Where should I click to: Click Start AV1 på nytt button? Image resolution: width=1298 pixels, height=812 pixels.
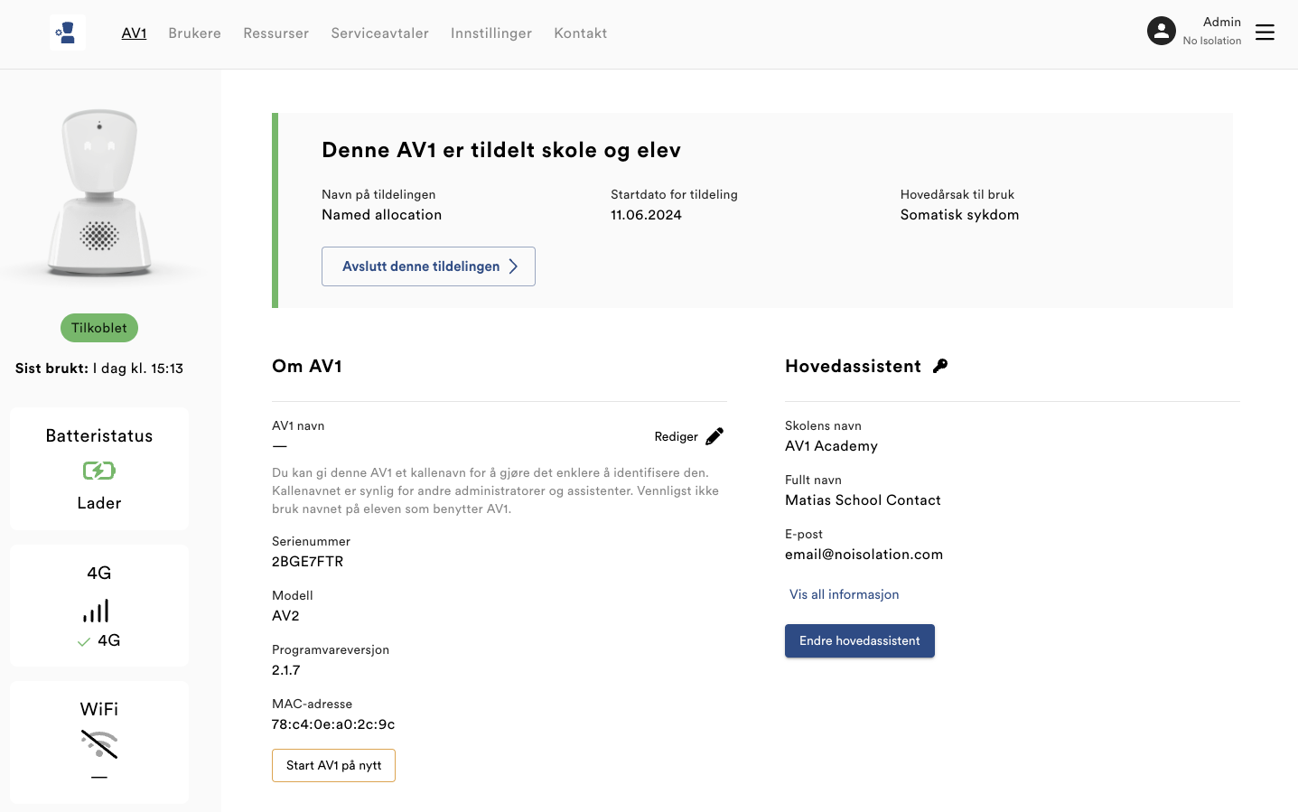click(333, 765)
